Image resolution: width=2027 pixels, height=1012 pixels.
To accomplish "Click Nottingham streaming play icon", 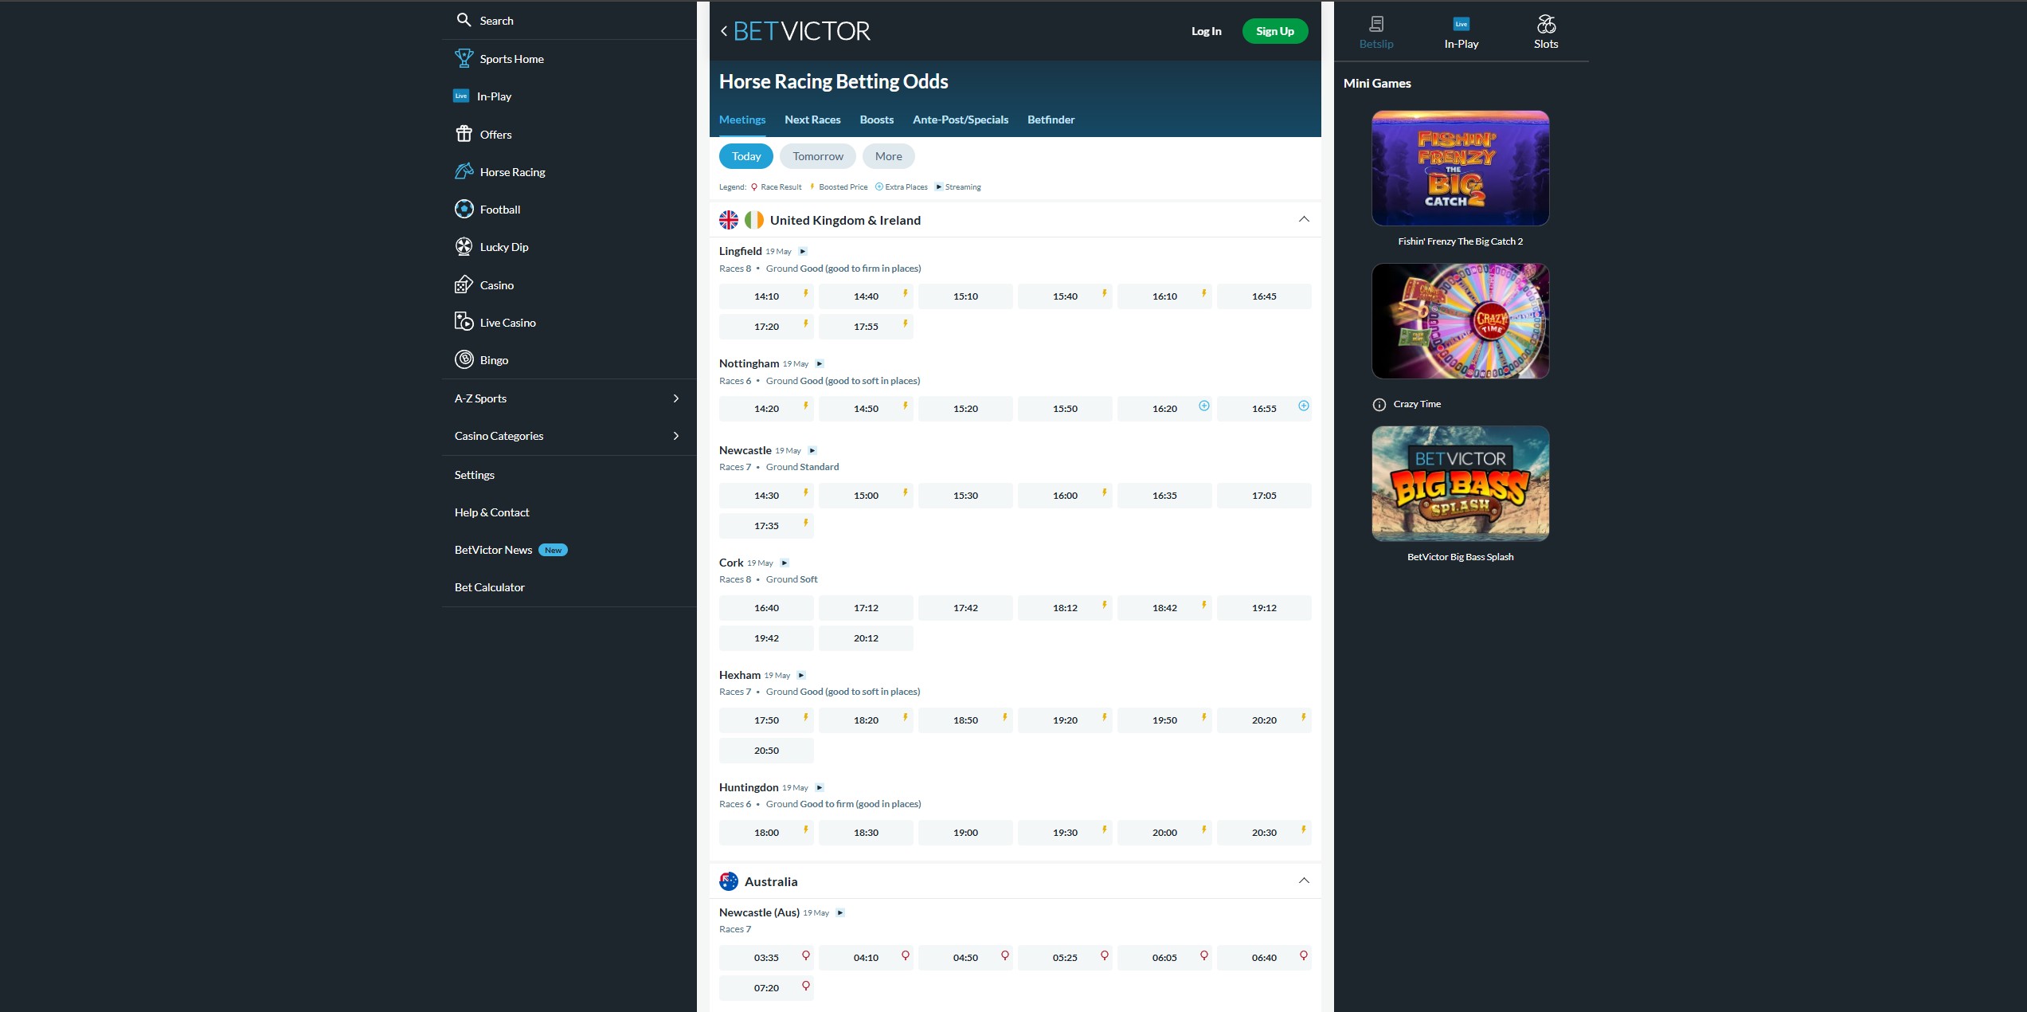I will pos(820,363).
